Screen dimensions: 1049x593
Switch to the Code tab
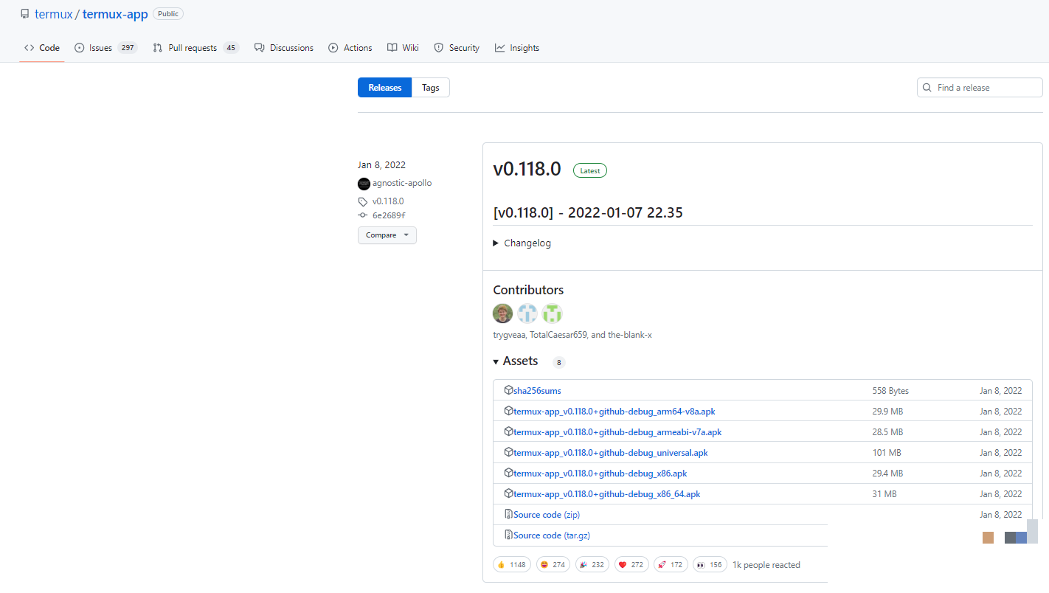[x=42, y=48]
